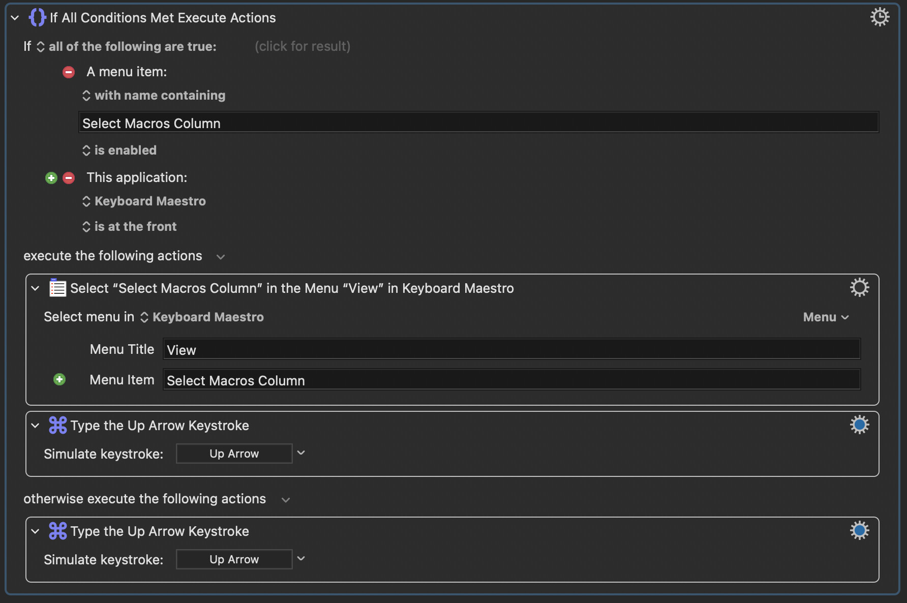Screen dimensions: 907x603
Task: Click the curly braces icon of the If action
Action: (37, 17)
